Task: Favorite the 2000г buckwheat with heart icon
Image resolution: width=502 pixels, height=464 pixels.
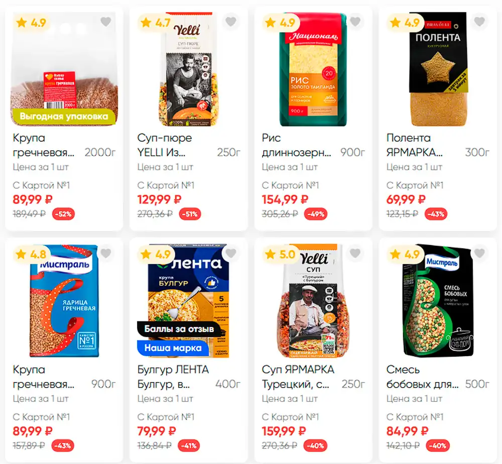Action: [106, 22]
